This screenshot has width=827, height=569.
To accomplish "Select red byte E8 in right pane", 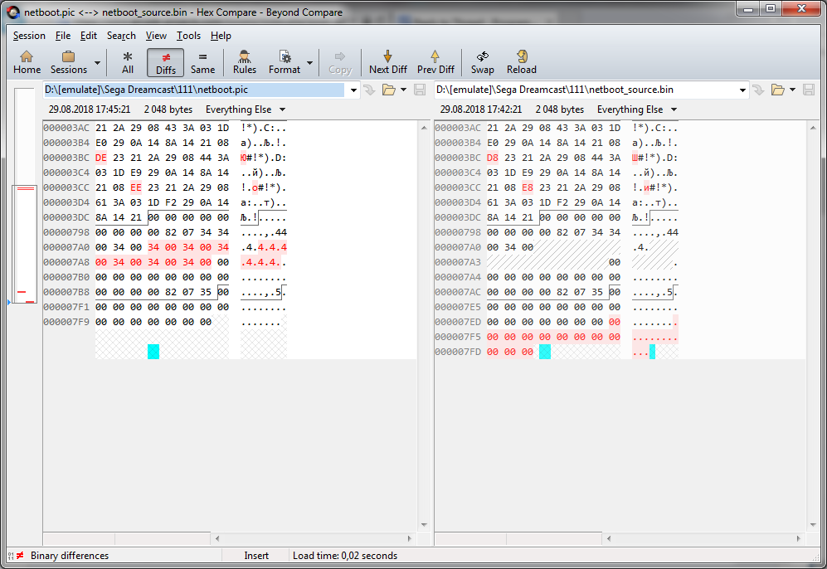I will pyautogui.click(x=528, y=187).
